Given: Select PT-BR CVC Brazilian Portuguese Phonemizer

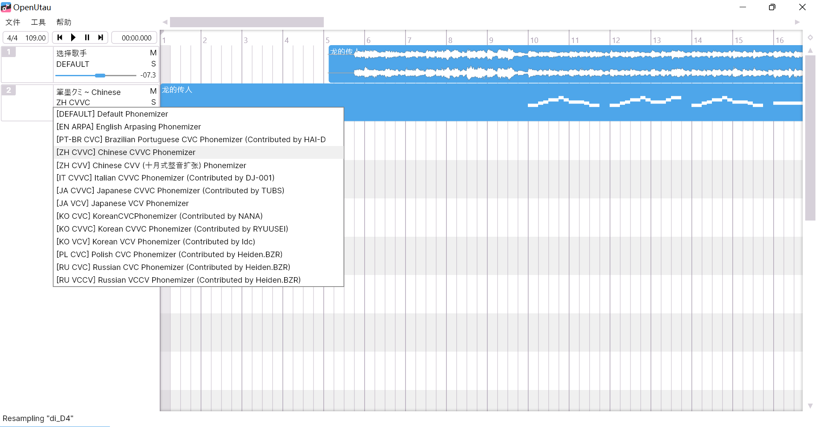Looking at the screenshot, I should point(199,140).
